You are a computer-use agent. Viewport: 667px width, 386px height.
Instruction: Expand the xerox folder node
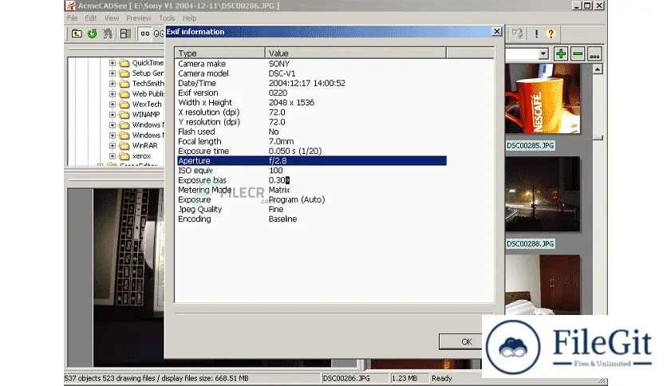pyautogui.click(x=112, y=156)
